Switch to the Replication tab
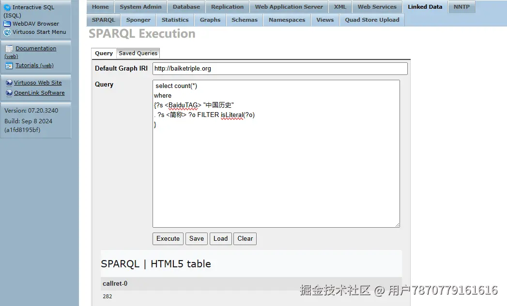Viewport: 507px width, 306px height. (x=227, y=7)
